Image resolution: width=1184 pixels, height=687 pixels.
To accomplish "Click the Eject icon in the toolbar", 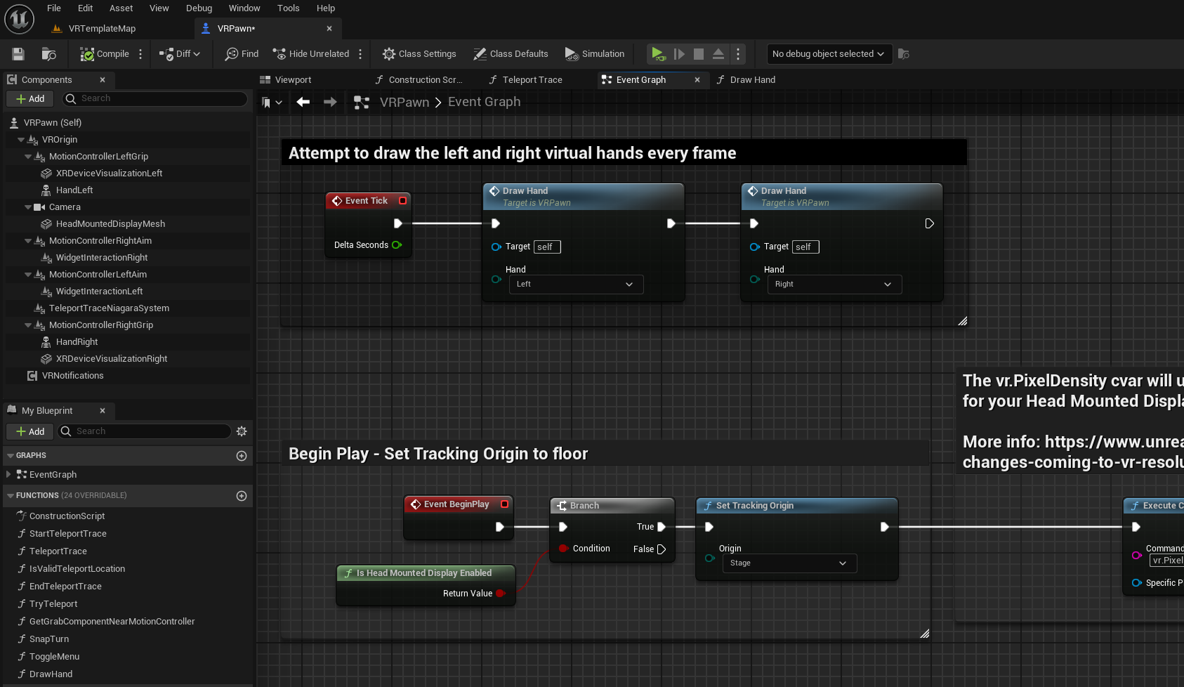I will [x=718, y=54].
